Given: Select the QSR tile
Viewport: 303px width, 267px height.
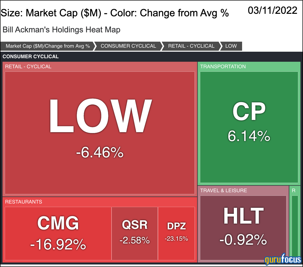Looking at the screenshot, I should tap(135, 233).
